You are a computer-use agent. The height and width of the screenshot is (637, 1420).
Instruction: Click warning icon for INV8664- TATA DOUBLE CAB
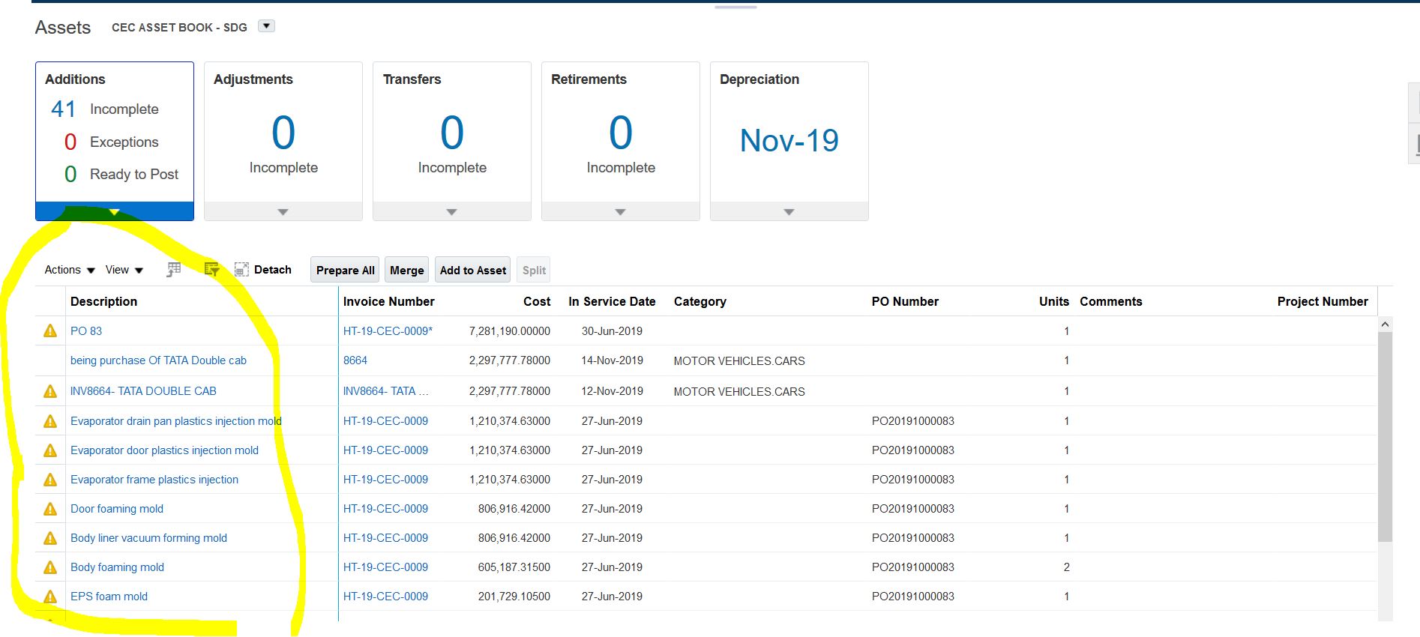click(x=50, y=391)
